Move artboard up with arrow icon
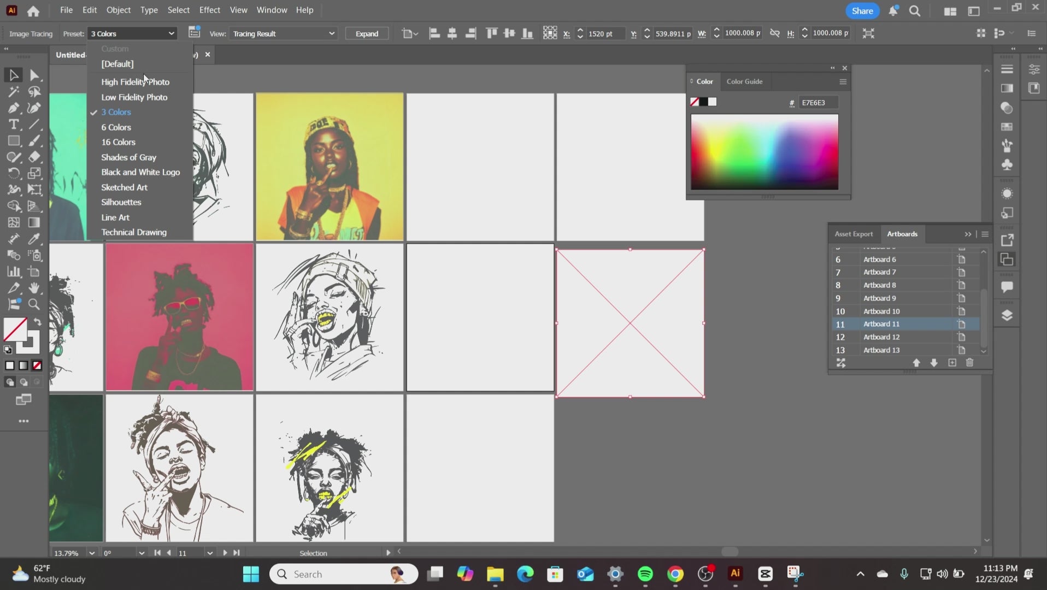 click(x=916, y=363)
